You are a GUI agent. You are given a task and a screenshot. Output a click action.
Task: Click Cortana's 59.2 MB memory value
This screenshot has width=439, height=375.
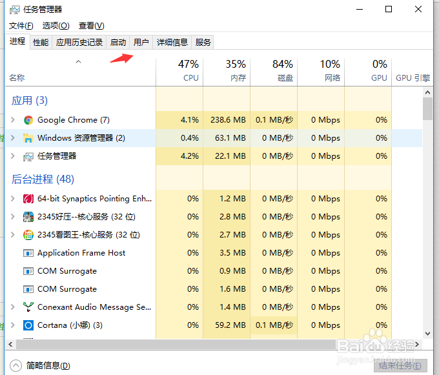point(230,325)
